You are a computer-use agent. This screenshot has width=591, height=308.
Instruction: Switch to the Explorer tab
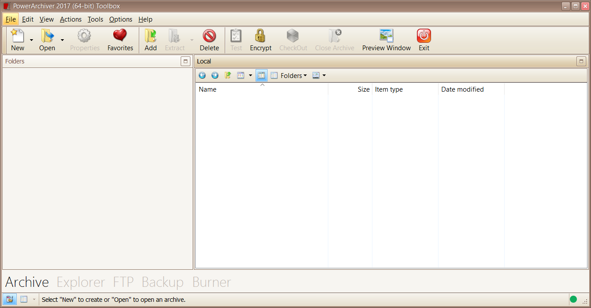tap(81, 282)
